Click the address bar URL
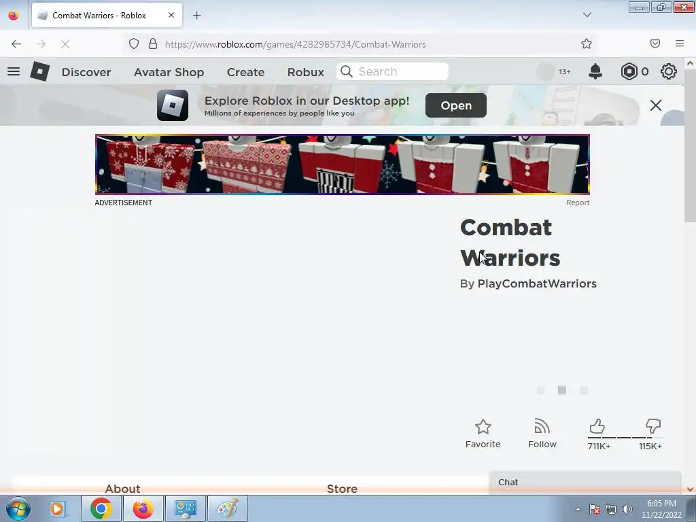696x522 pixels. tap(295, 44)
